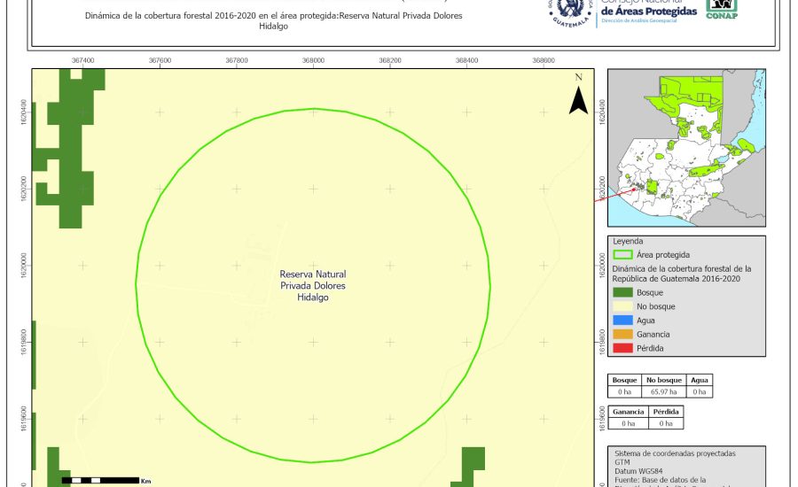Click the 368000 coordinate label on top axis
The width and height of the screenshot is (798, 487).
point(313,60)
